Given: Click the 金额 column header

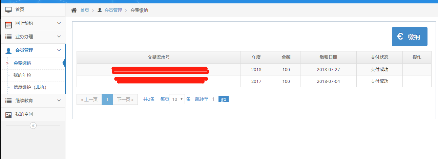Looking at the screenshot, I should (x=286, y=57).
